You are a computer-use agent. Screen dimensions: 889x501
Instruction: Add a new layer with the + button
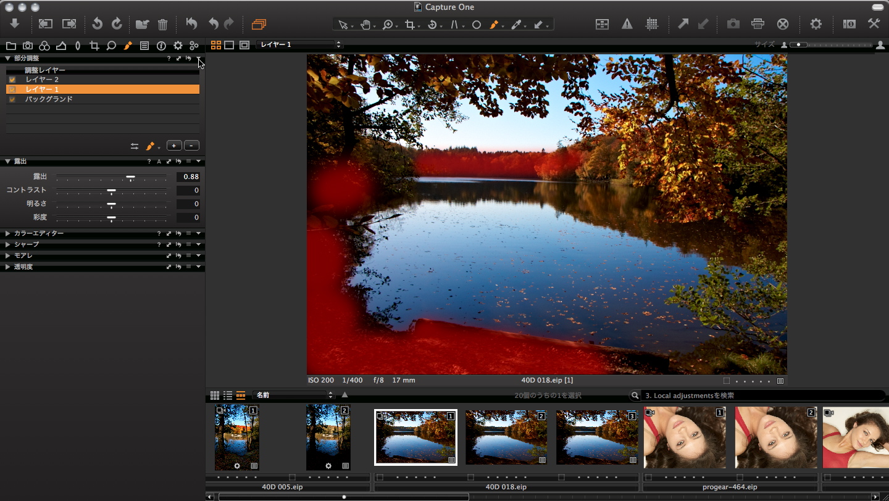[x=173, y=146]
